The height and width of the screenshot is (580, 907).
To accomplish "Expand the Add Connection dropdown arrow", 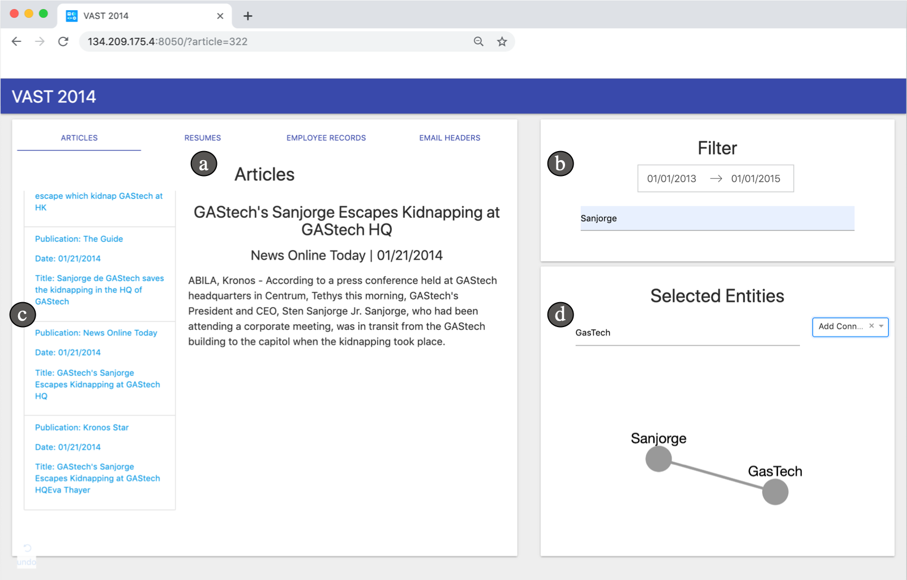I will coord(881,326).
